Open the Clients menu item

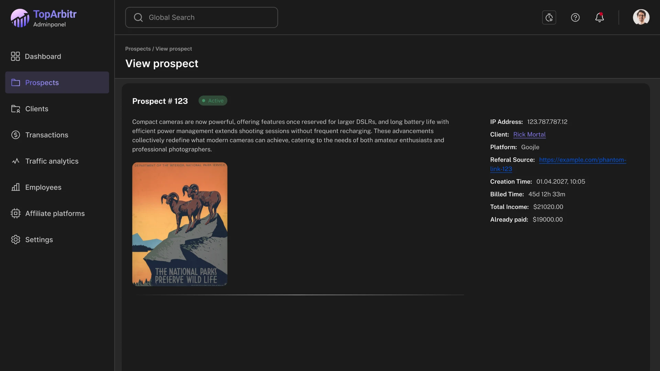click(36, 109)
